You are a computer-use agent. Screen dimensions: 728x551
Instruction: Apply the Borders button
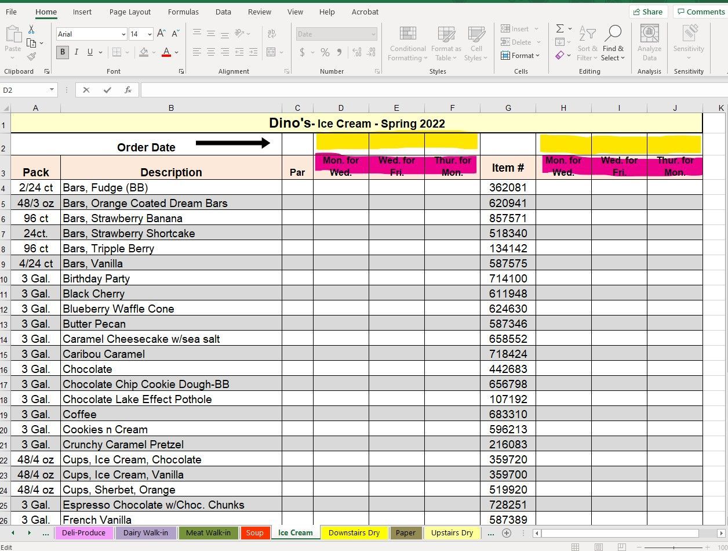(117, 52)
